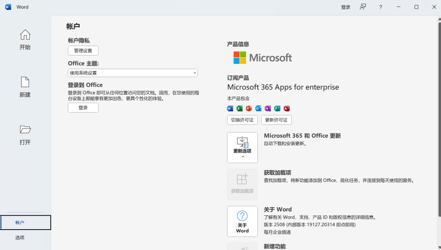Screen dimensions: 441x250
Task: Click the 更新许可证 button
Action: (276, 120)
